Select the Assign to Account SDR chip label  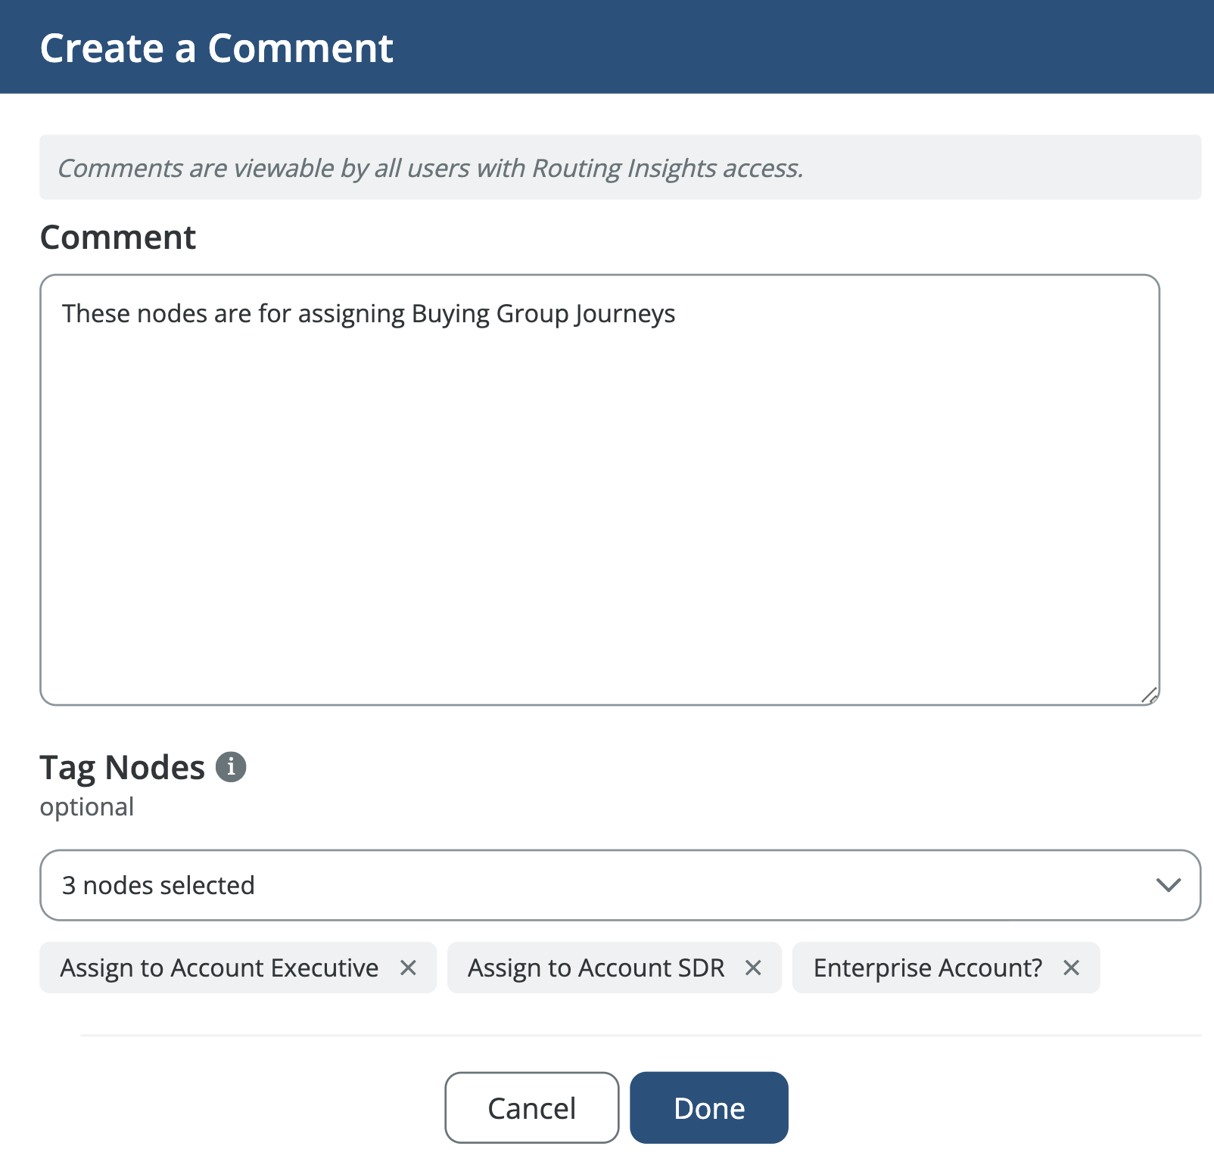point(596,968)
